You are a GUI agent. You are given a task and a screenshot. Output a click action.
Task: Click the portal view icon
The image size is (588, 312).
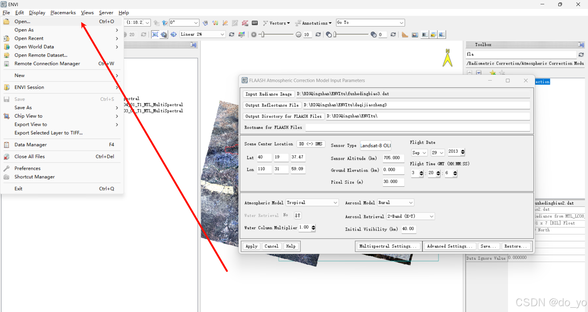[x=415, y=35]
